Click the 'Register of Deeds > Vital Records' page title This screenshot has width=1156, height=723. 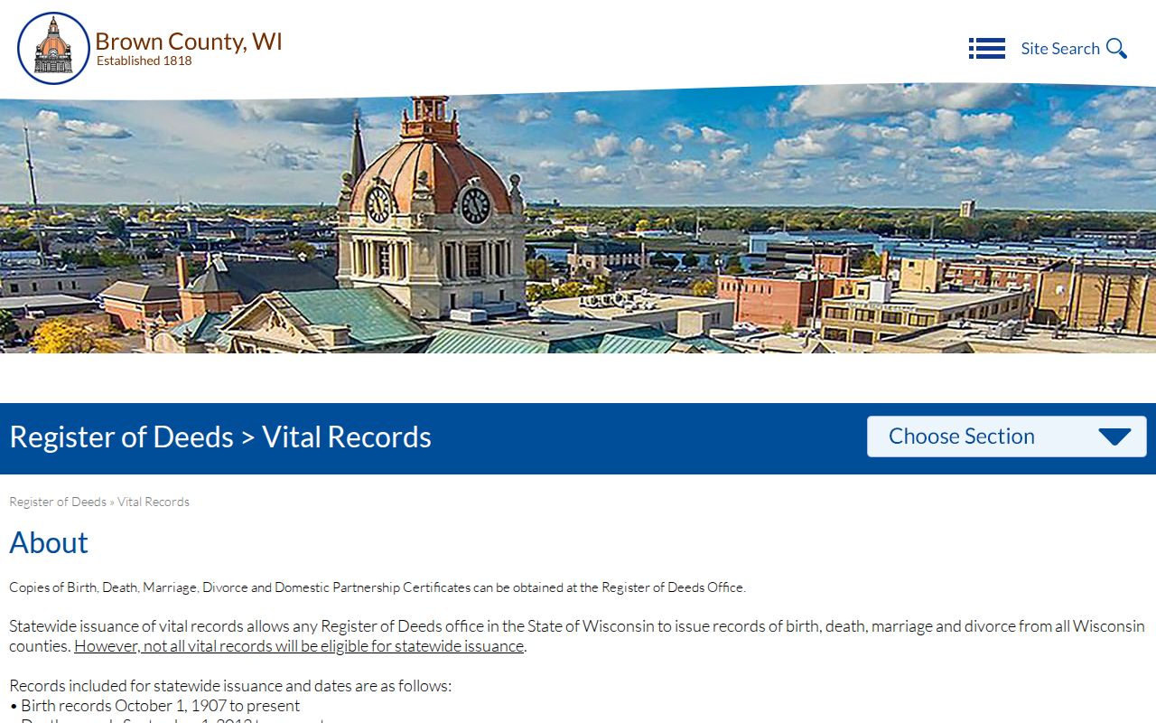point(220,437)
